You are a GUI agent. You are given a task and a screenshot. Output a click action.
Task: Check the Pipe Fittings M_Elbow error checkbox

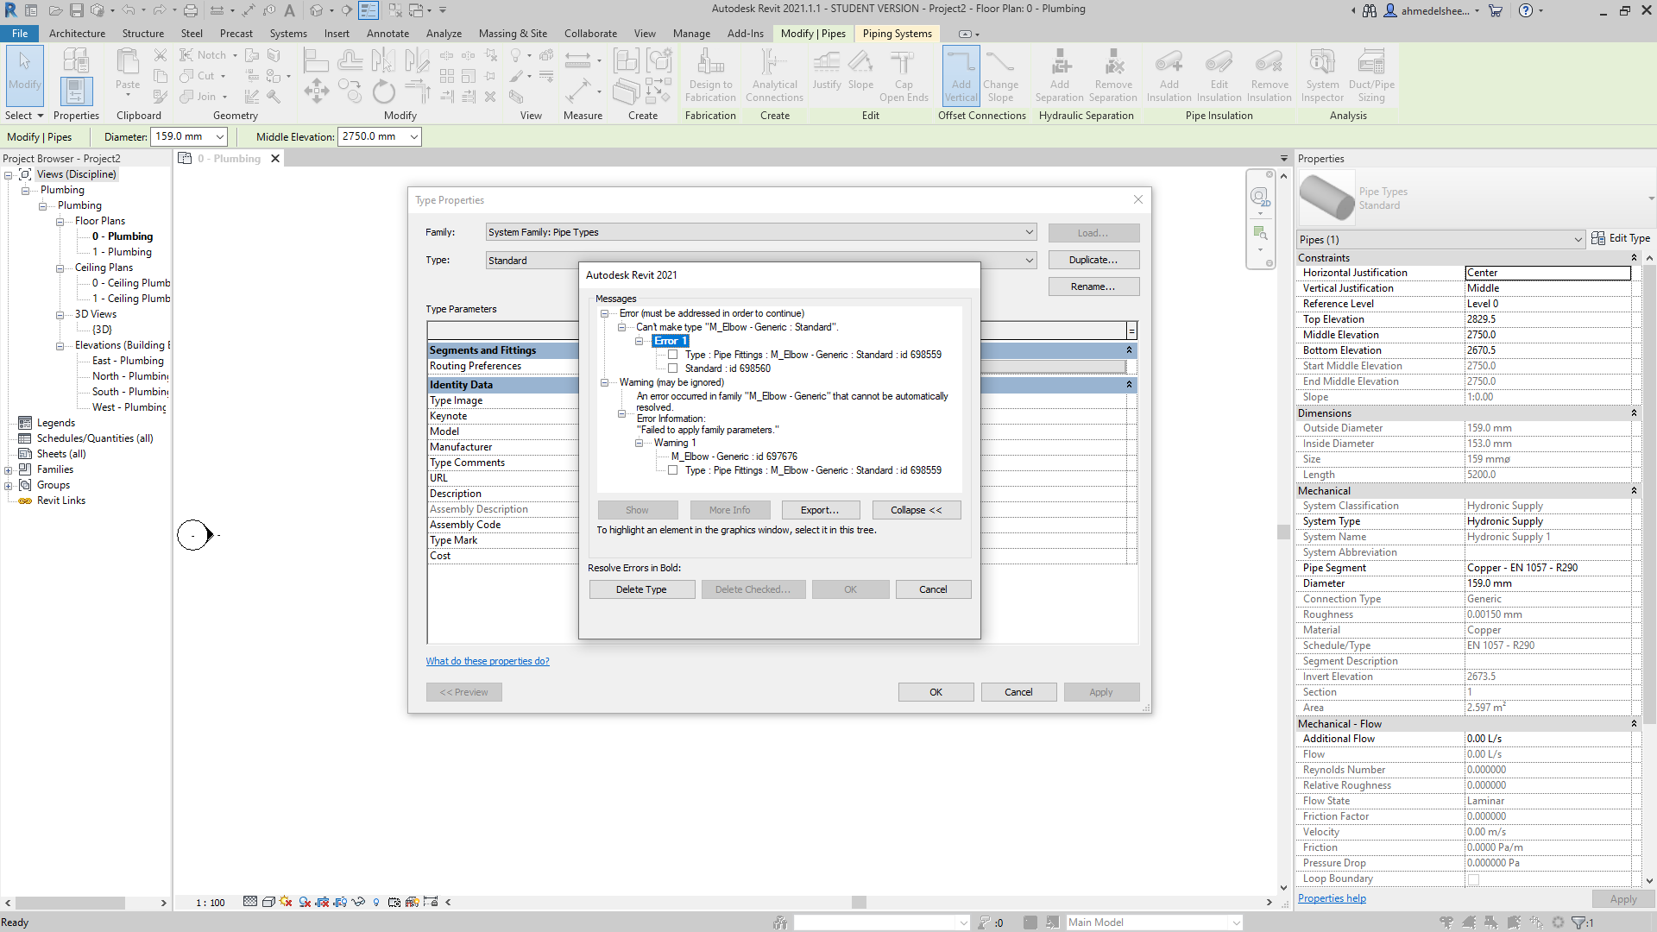click(x=673, y=355)
